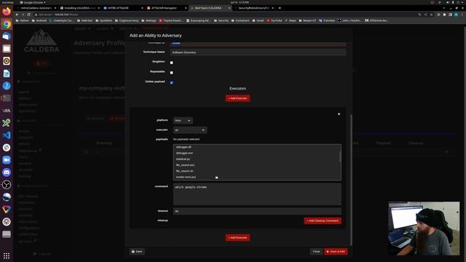Open Discord from the dock
This screenshot has height=262, width=466.
click(x=7, y=172)
